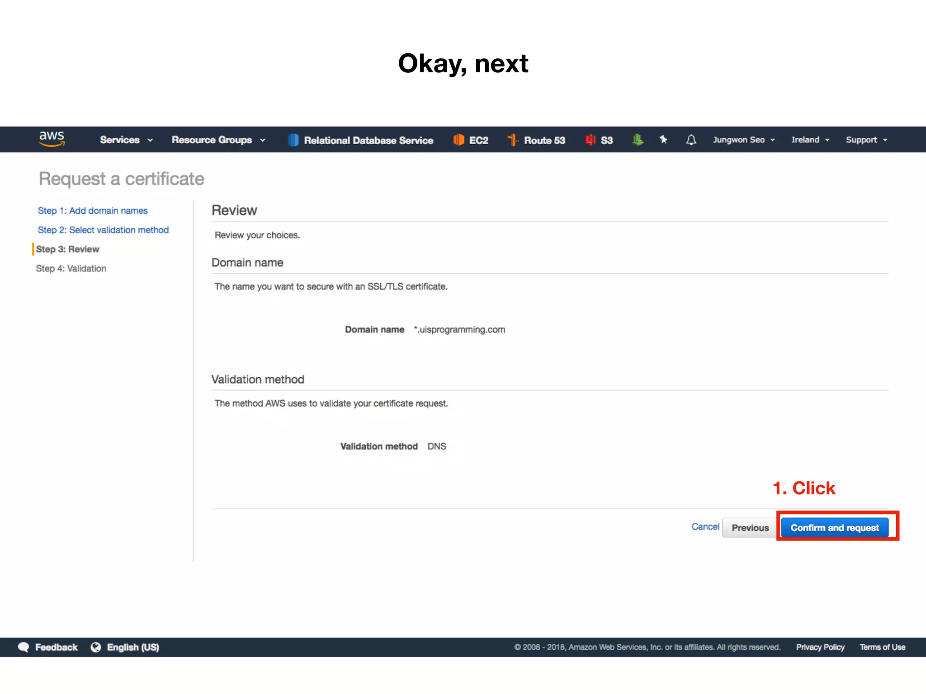Image resolution: width=926 pixels, height=694 pixels.
Task: Open the Jungwon Seo account dropdown
Action: click(x=744, y=140)
